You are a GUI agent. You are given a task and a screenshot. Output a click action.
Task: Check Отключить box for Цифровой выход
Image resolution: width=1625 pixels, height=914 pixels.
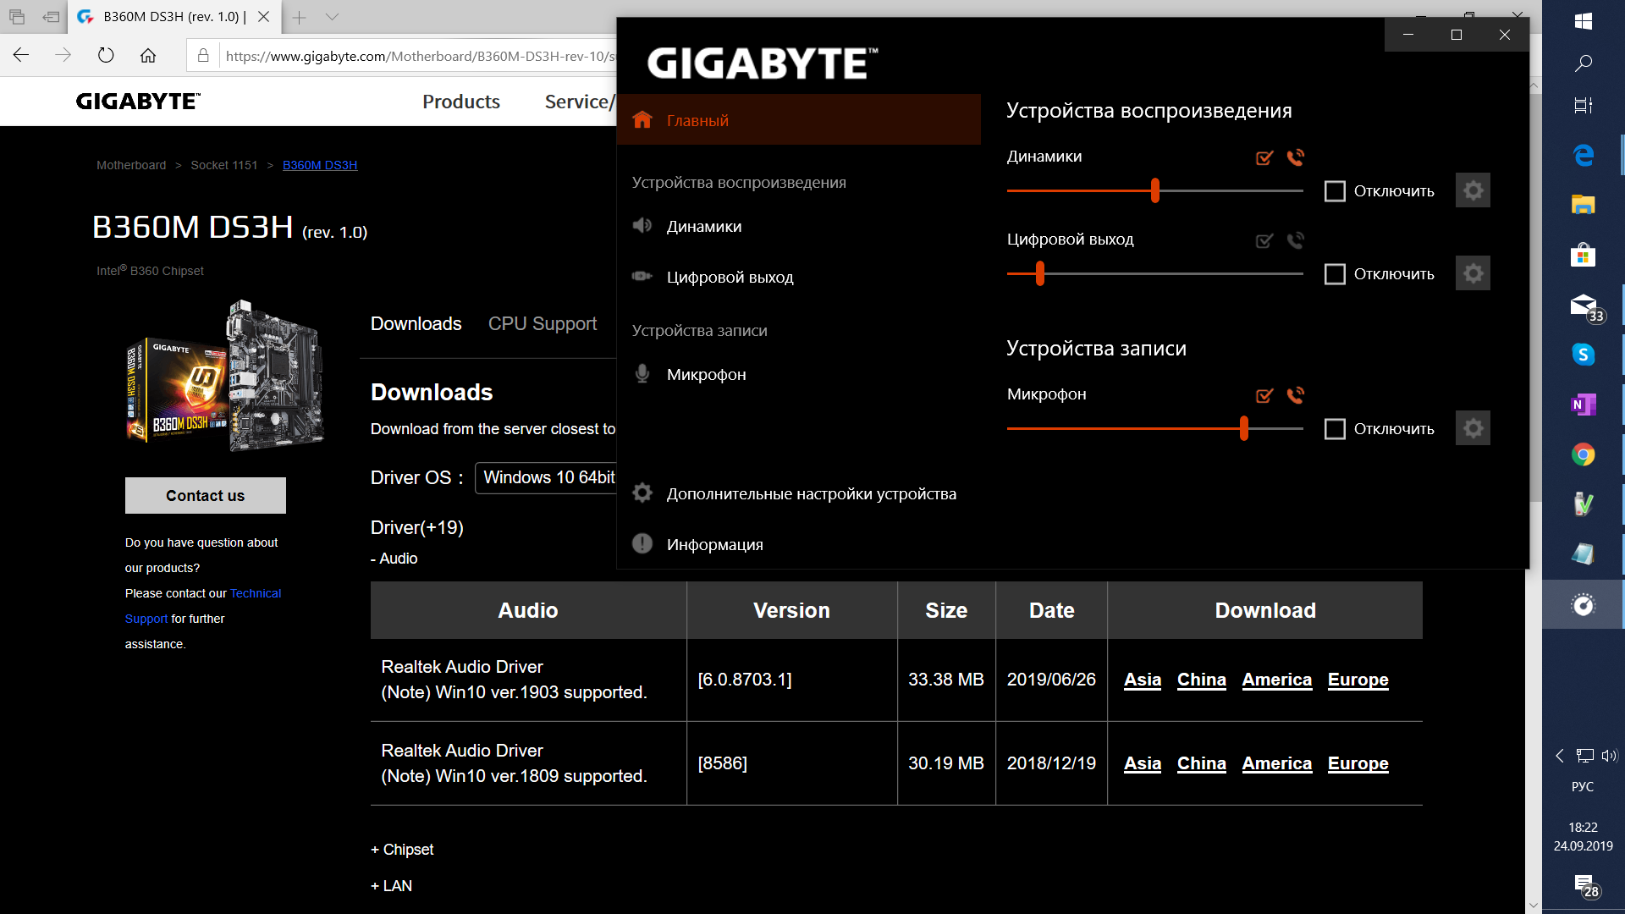click(1335, 274)
